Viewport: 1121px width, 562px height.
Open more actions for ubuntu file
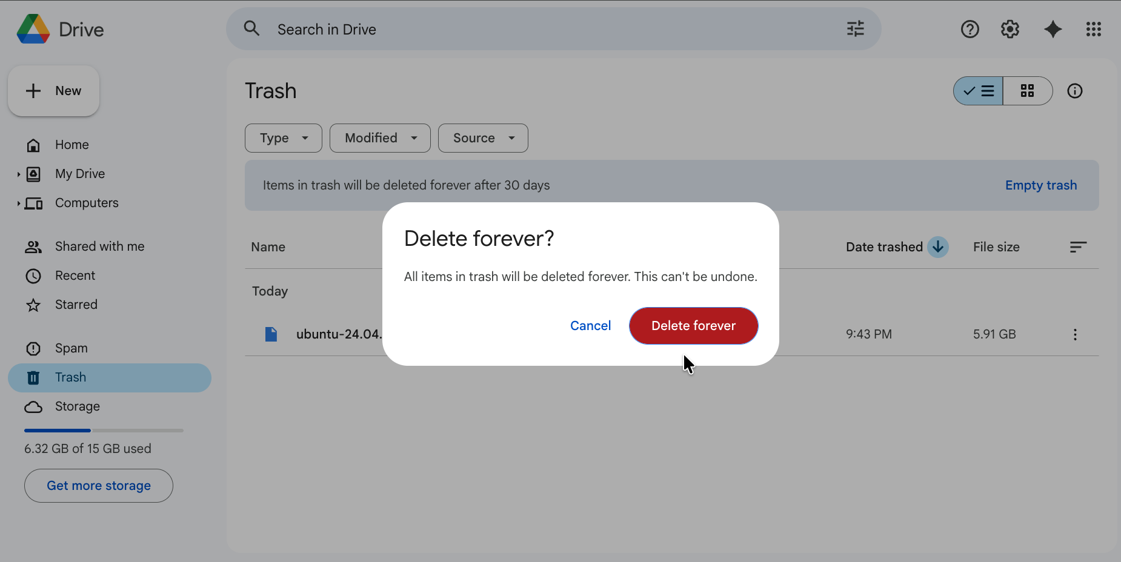[x=1074, y=334]
